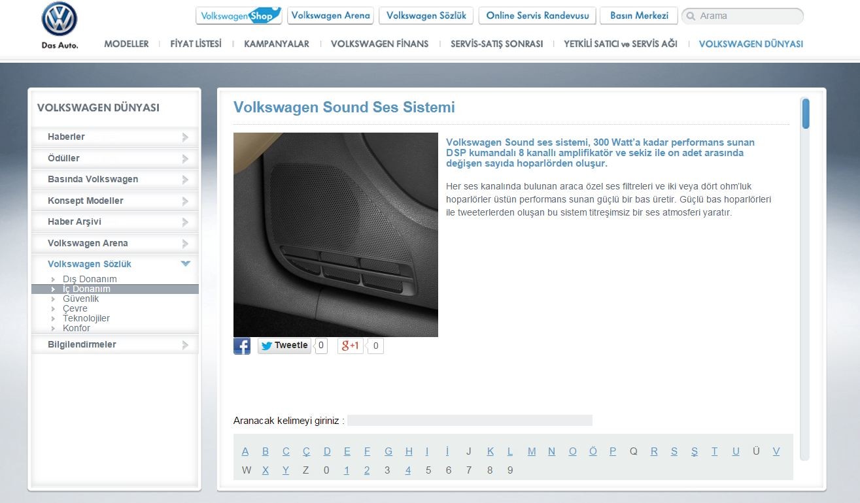Expand the Konsept Modeller item

[x=185, y=201]
